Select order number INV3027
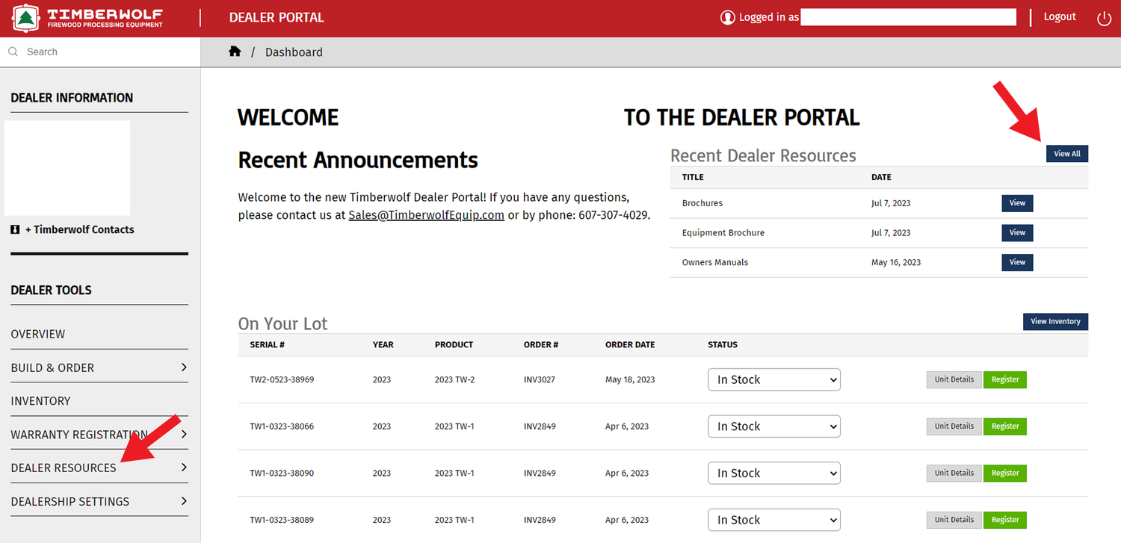Viewport: 1121px width, 543px height. click(x=541, y=379)
